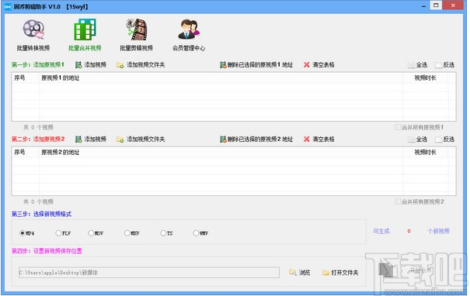Check 反选 for the video 1 list

445,65
